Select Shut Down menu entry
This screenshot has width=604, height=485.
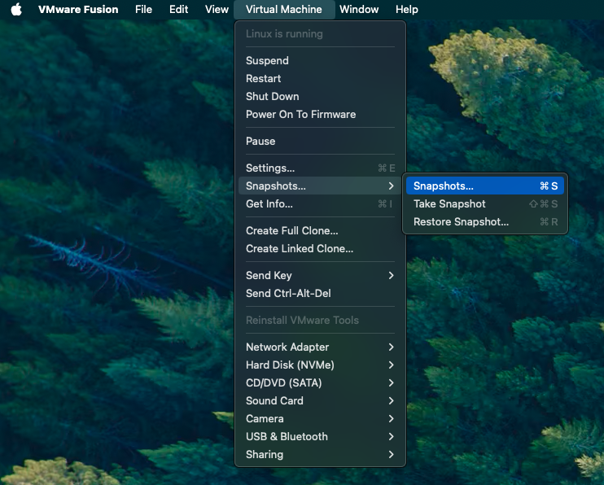pyautogui.click(x=272, y=96)
